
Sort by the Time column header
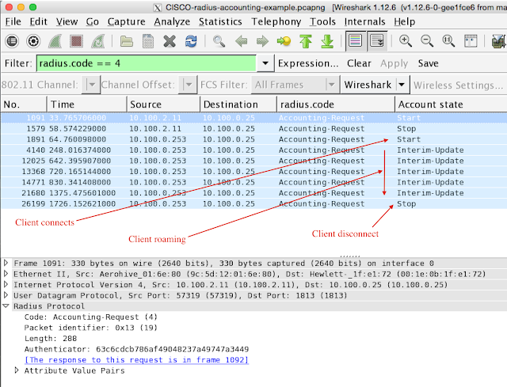(87, 104)
